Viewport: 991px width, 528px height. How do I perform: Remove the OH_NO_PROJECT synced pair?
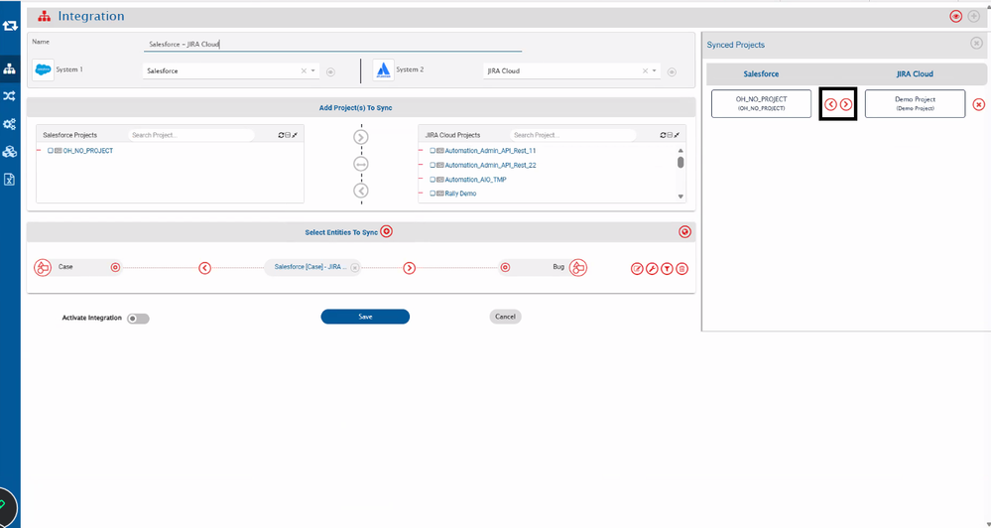[978, 104]
